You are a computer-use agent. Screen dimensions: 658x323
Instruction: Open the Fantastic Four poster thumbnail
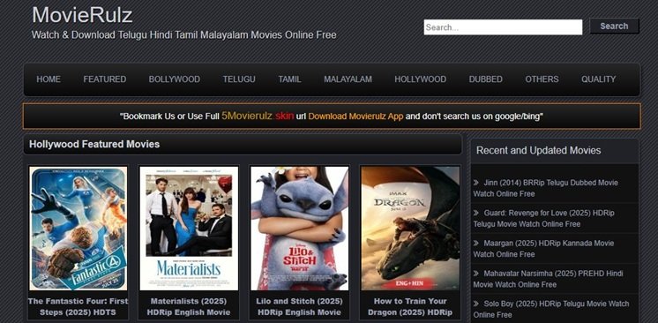coord(78,229)
